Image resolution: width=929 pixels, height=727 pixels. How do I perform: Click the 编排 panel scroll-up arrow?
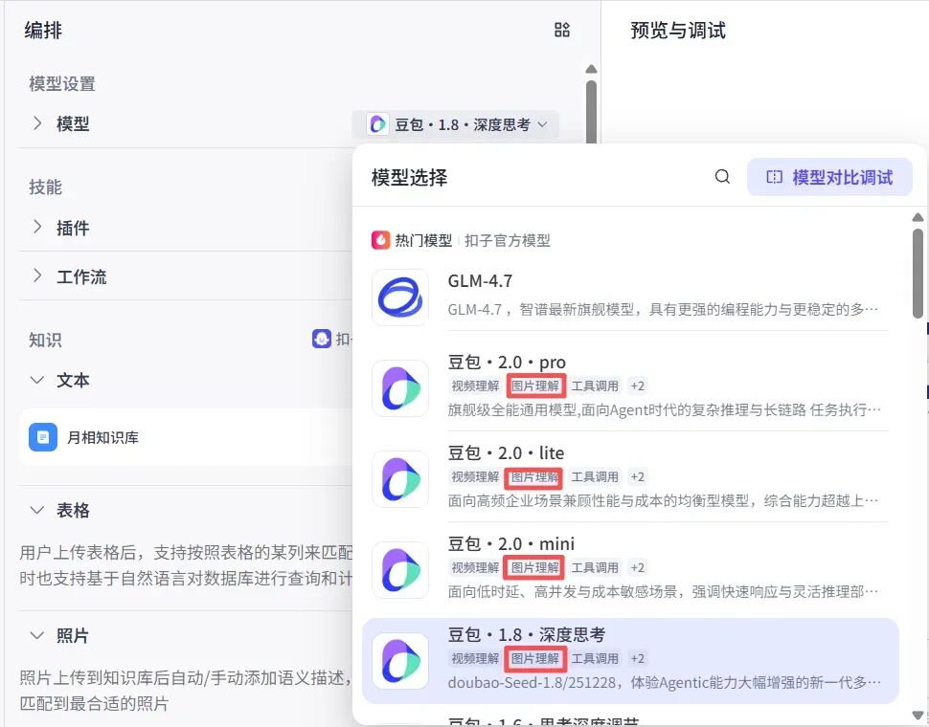591,69
